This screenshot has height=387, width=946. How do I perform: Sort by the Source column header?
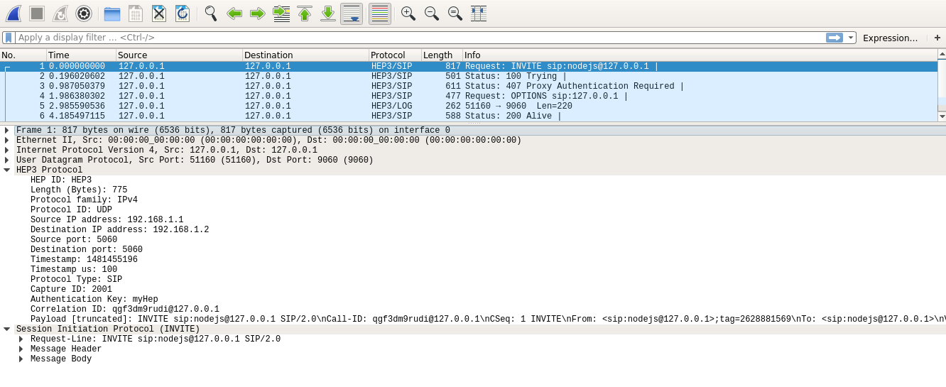tap(179, 55)
